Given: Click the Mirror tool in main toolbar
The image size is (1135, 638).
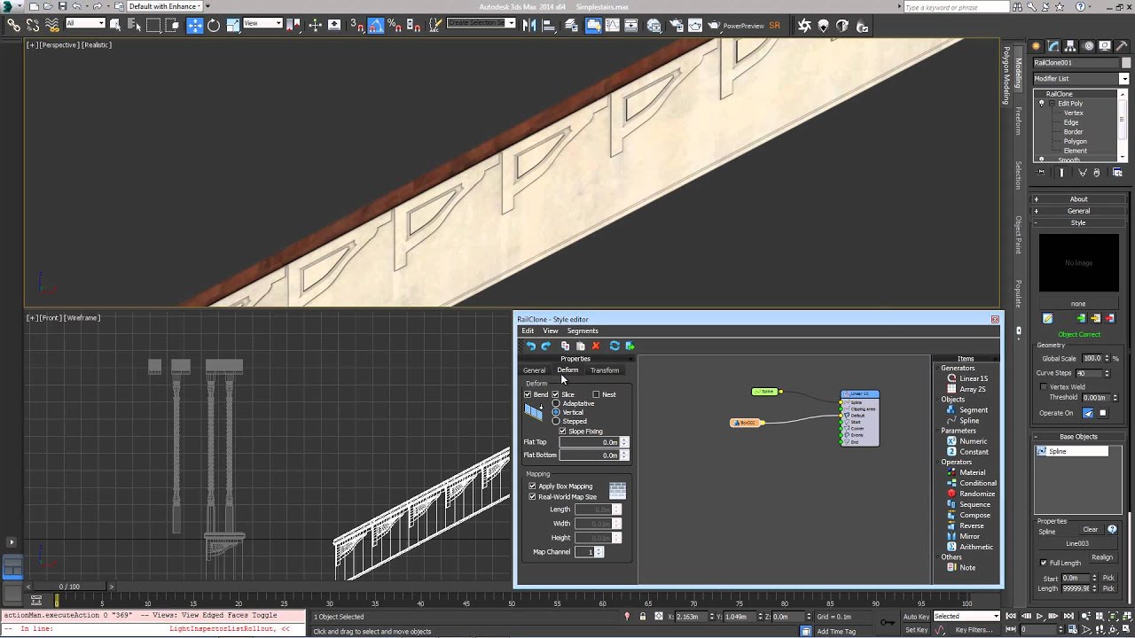Looking at the screenshot, I should [529, 26].
